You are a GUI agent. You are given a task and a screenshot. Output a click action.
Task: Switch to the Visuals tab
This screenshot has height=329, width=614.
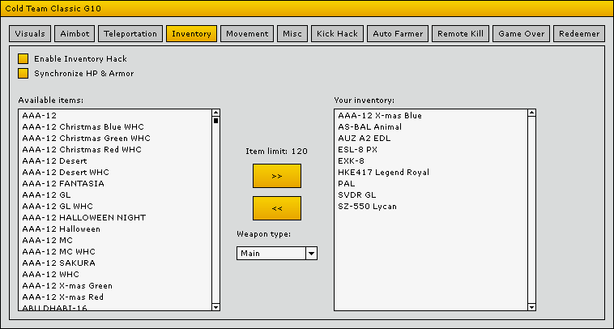click(31, 34)
